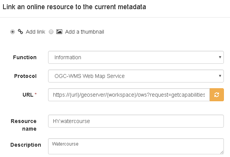Click the Description text area
This screenshot has width=230, height=157.
coord(136,146)
